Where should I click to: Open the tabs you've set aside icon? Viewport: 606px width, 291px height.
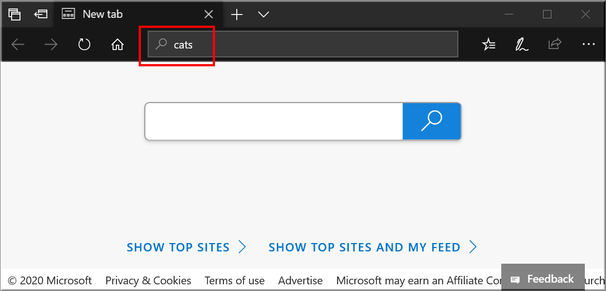point(14,14)
